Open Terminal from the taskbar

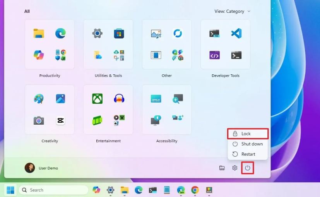coord(153,190)
